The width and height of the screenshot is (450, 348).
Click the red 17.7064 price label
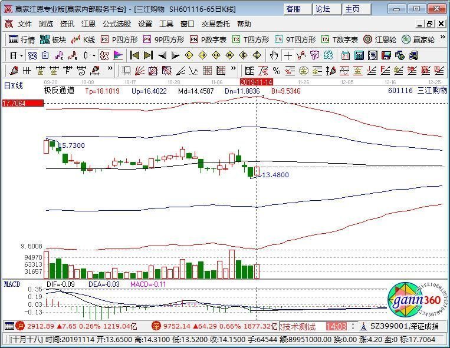[x=22, y=103]
